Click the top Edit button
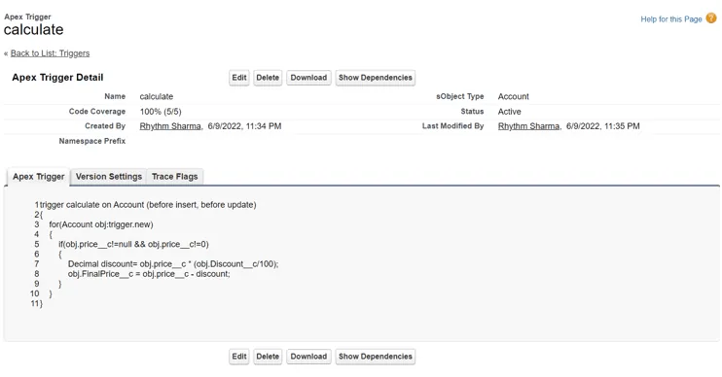 click(239, 78)
